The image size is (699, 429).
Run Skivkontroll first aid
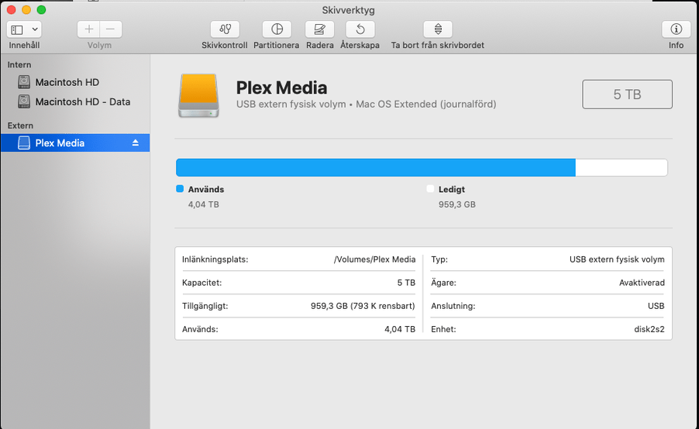point(225,29)
